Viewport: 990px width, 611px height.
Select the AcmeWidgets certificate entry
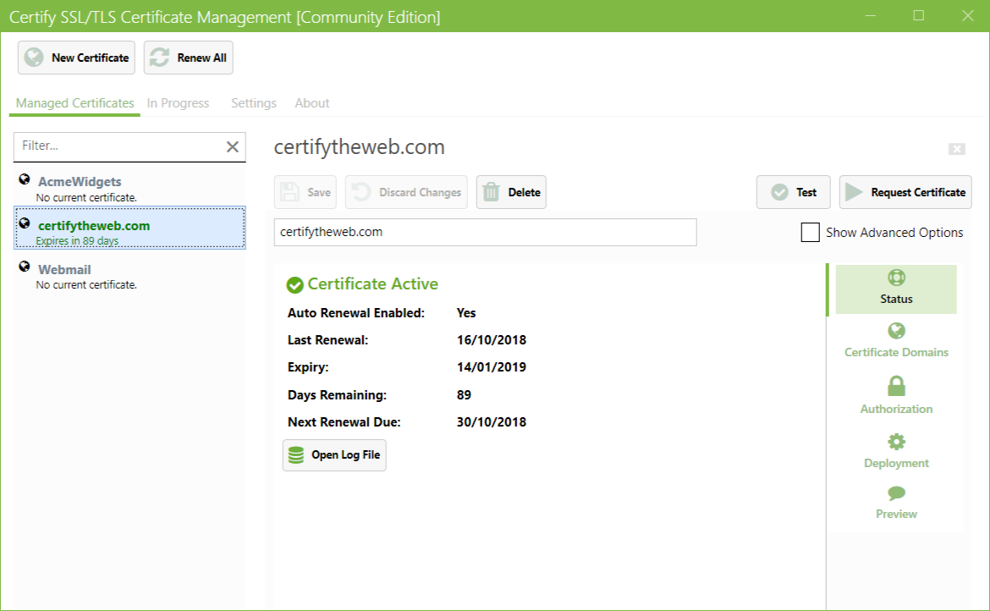129,189
